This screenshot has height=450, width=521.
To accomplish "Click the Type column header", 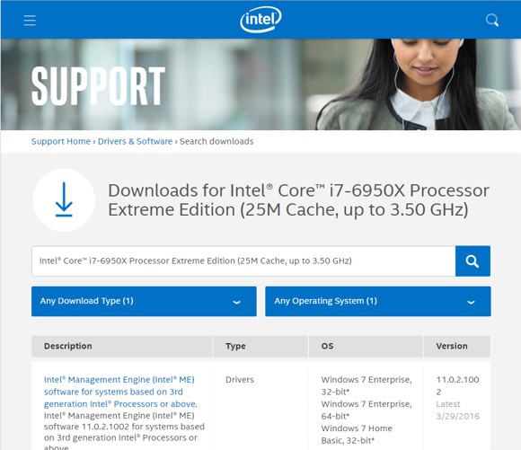I will click(x=260, y=346).
